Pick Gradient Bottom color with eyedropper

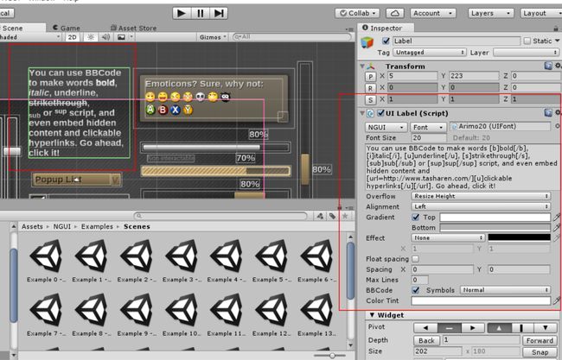tap(557, 227)
